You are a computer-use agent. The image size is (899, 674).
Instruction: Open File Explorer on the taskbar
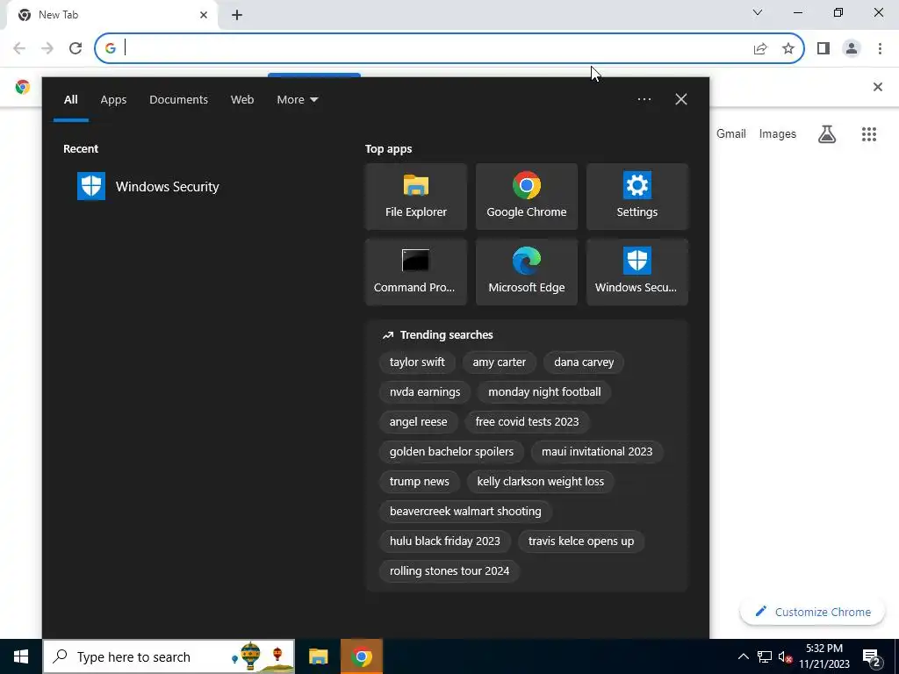(318, 656)
